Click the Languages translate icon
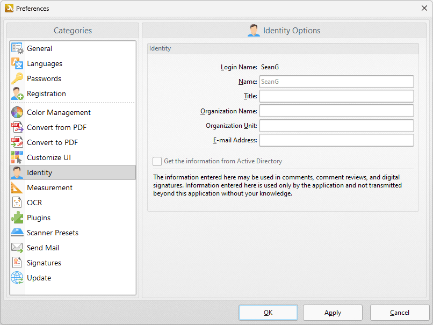Image resolution: width=433 pixels, height=325 pixels. click(x=17, y=63)
